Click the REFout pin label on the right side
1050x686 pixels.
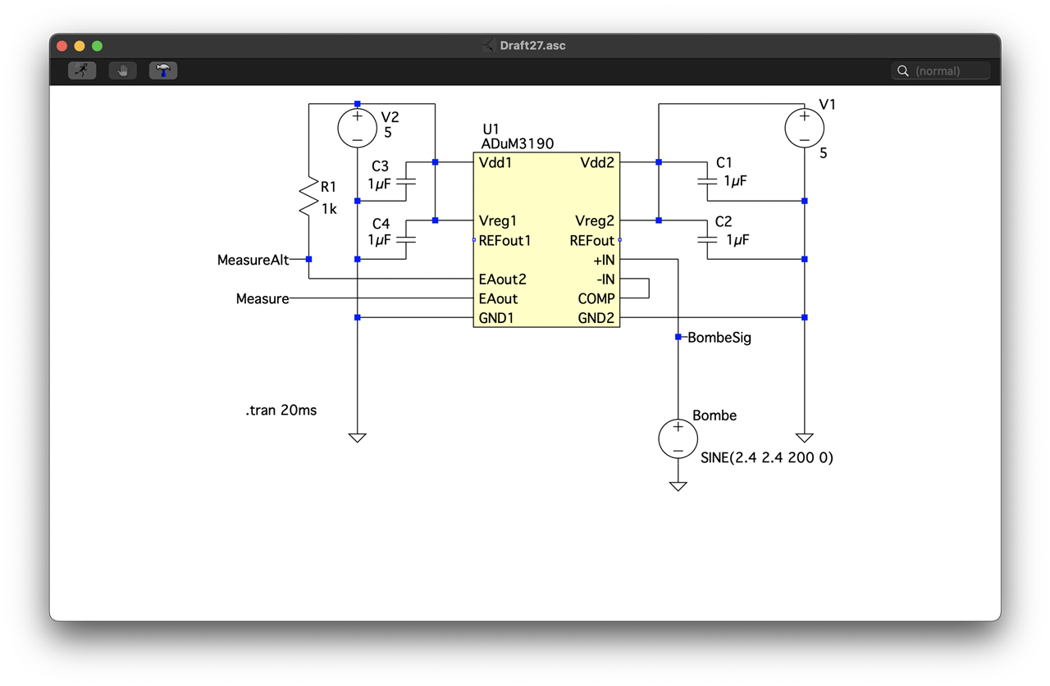tap(592, 241)
